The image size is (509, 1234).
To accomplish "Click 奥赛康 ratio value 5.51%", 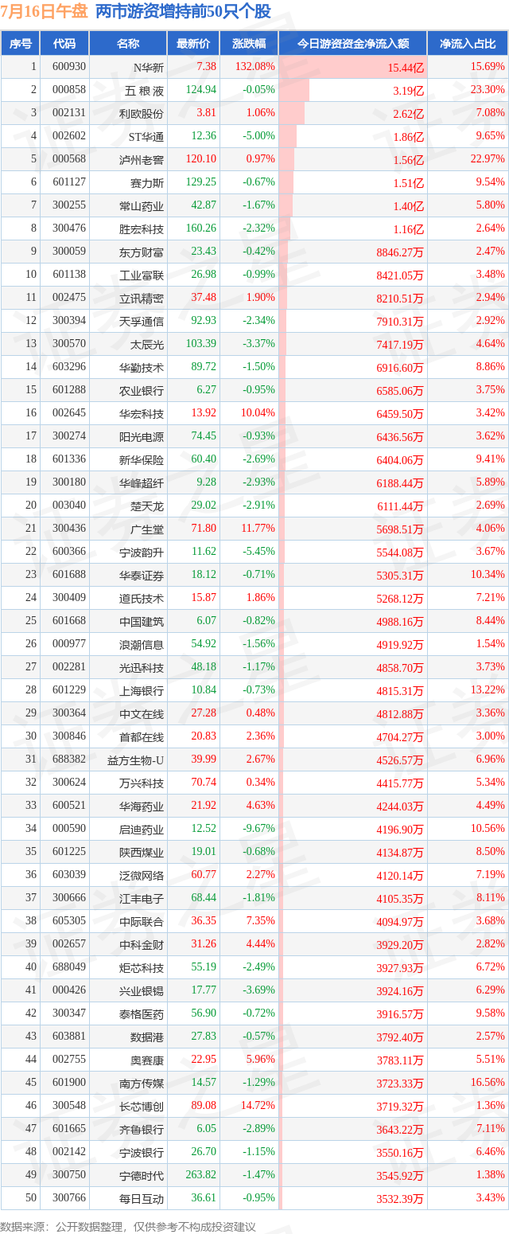I will click(x=490, y=1060).
